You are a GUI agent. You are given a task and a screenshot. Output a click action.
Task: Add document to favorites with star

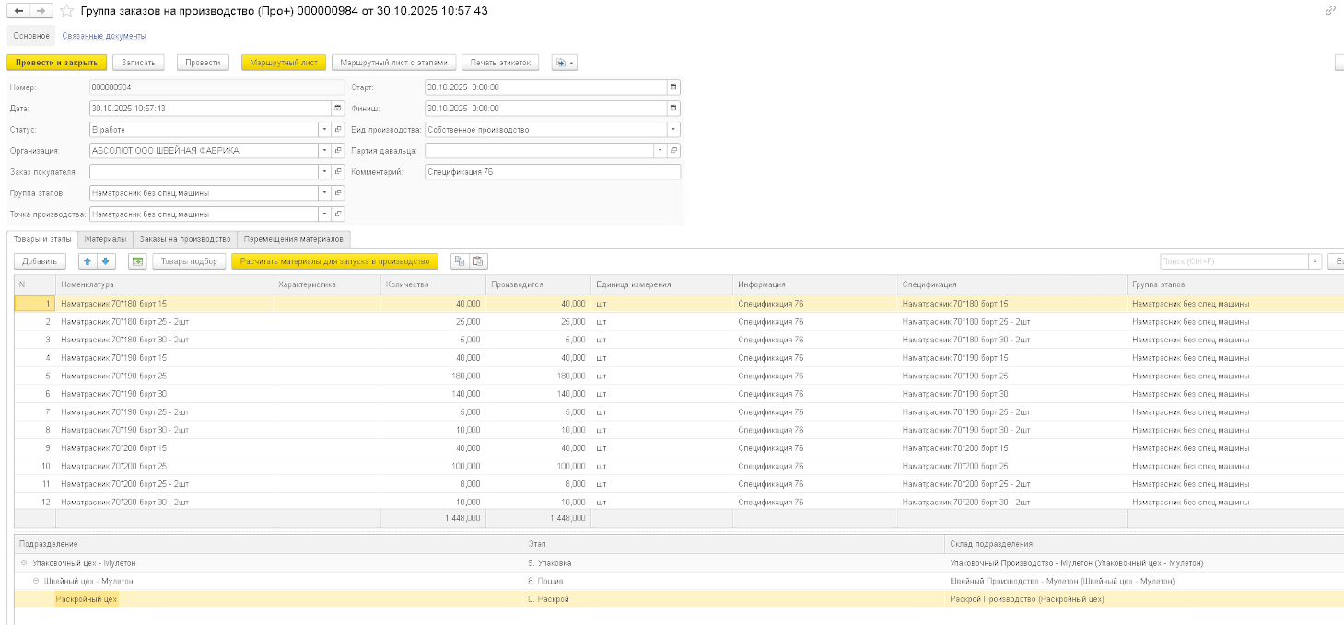pos(66,11)
